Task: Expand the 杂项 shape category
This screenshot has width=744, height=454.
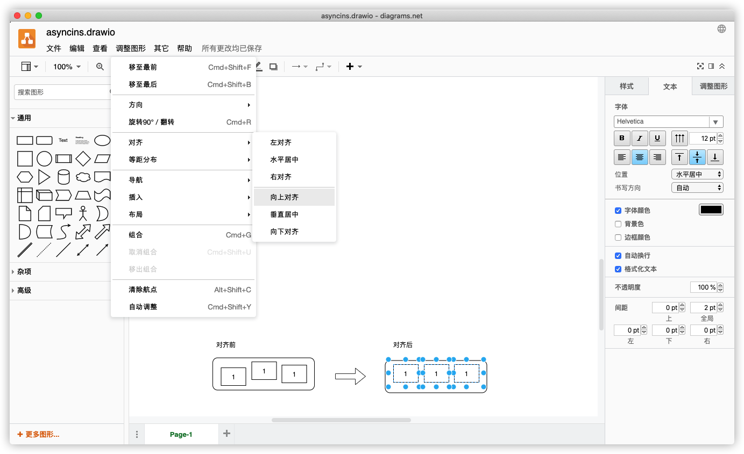Action: 24,272
